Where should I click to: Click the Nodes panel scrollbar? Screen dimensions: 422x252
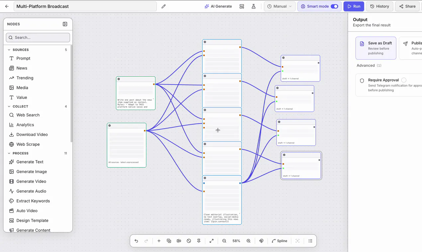(71, 93)
